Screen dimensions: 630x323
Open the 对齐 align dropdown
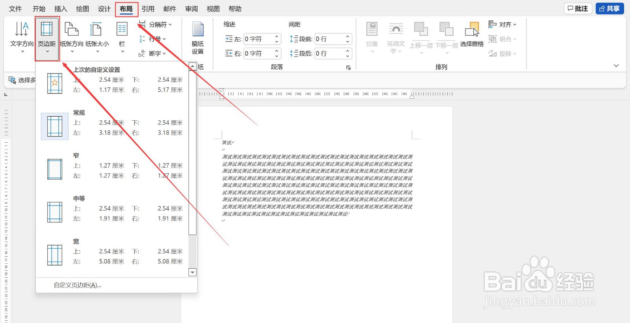pyautogui.click(x=502, y=24)
